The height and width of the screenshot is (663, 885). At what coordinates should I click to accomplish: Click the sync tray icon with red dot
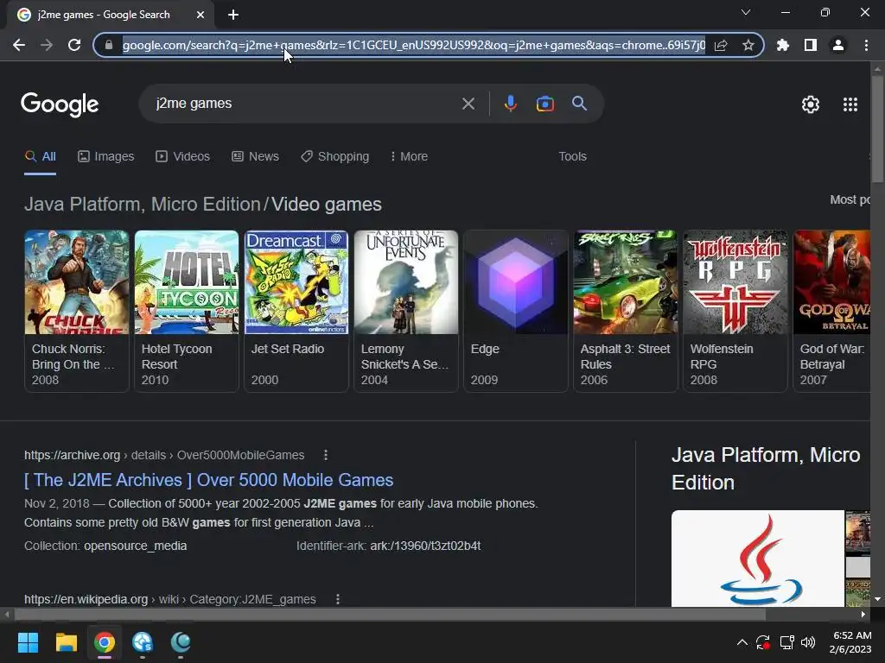[x=763, y=642]
